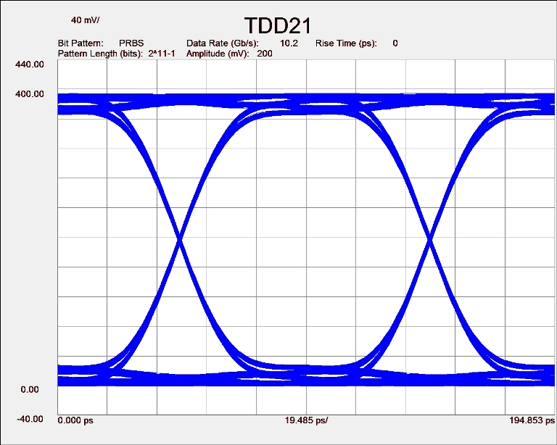Click the 194.853 ps x-axis end label

click(x=532, y=420)
